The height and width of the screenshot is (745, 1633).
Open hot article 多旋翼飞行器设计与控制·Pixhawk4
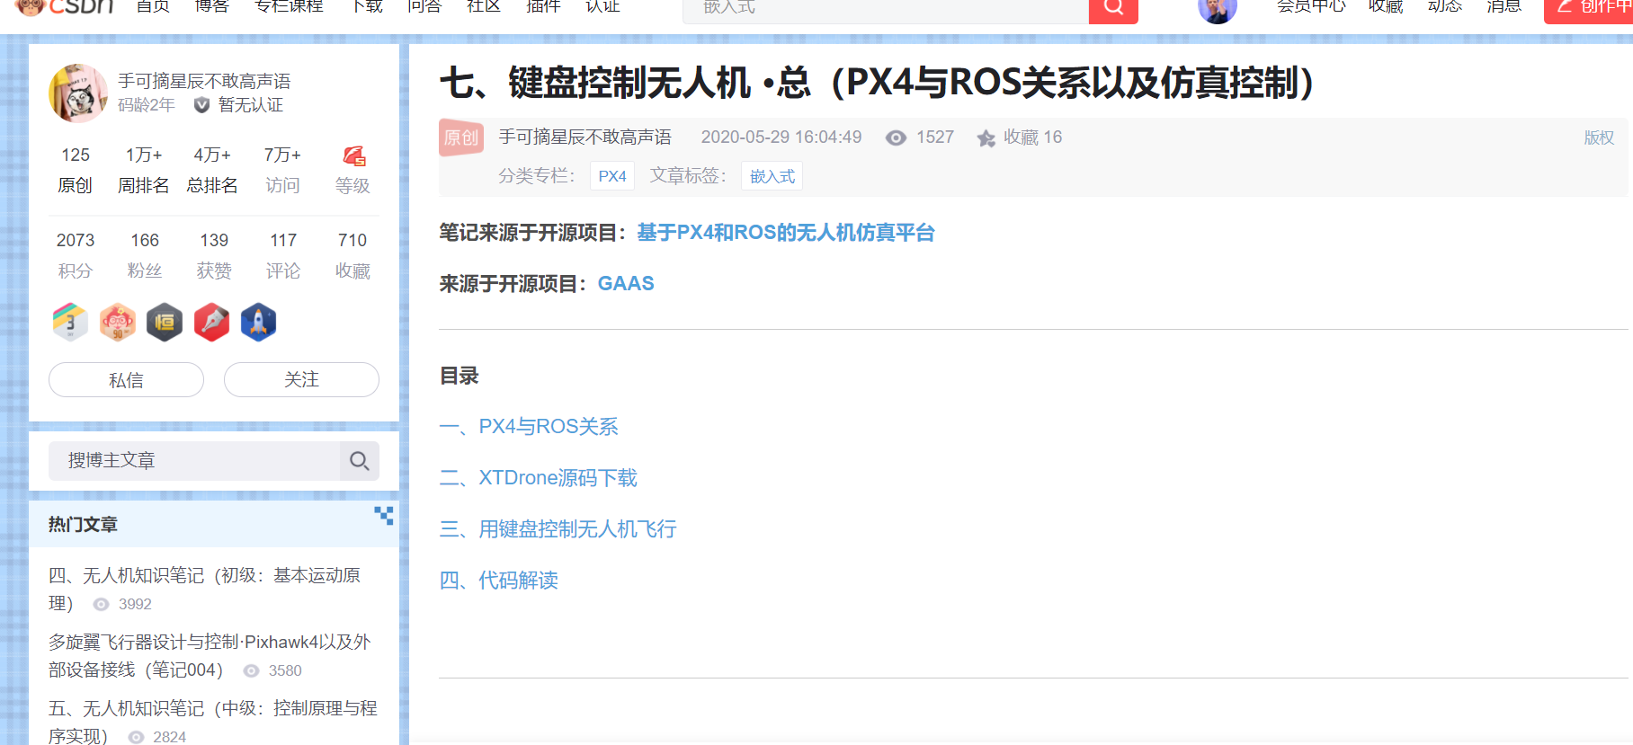pos(210,655)
